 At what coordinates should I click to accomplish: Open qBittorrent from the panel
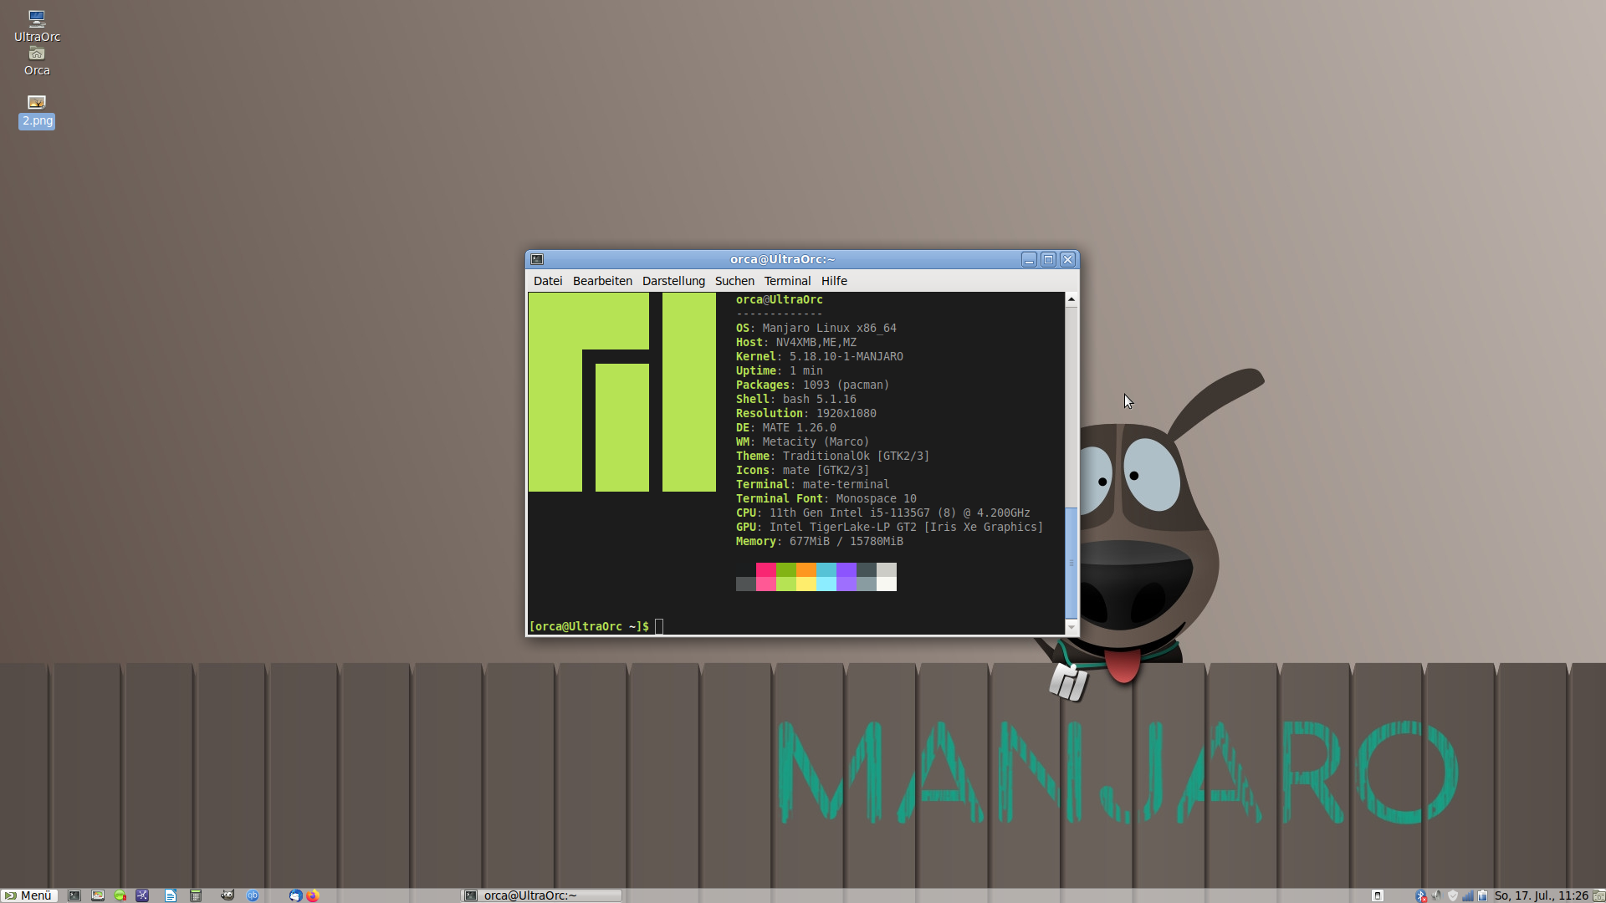pos(253,895)
